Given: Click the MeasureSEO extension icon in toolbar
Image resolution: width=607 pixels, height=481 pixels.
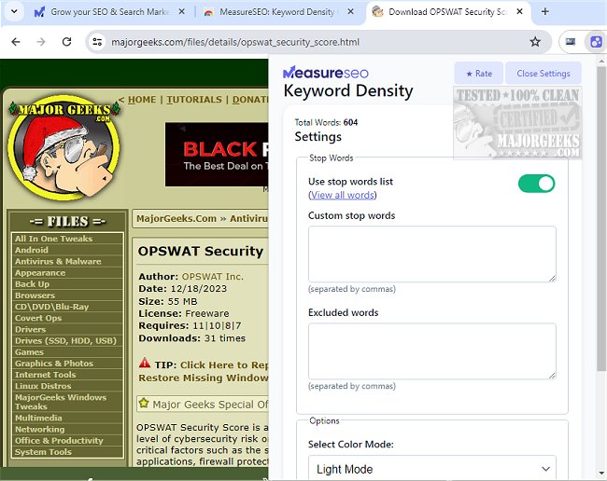Looking at the screenshot, I should [x=596, y=42].
